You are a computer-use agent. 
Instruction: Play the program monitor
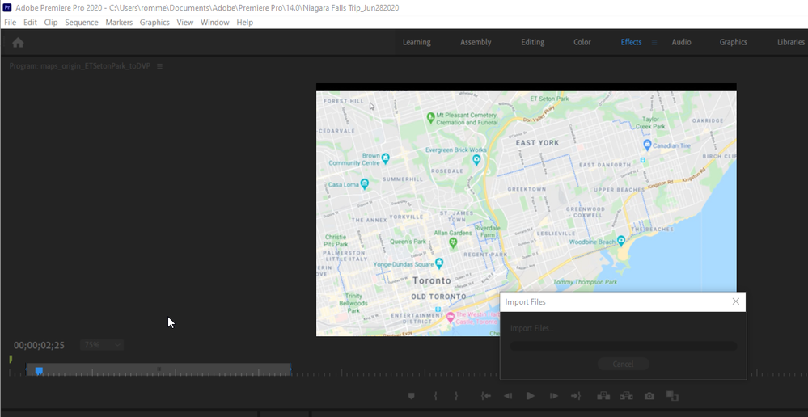pos(531,396)
